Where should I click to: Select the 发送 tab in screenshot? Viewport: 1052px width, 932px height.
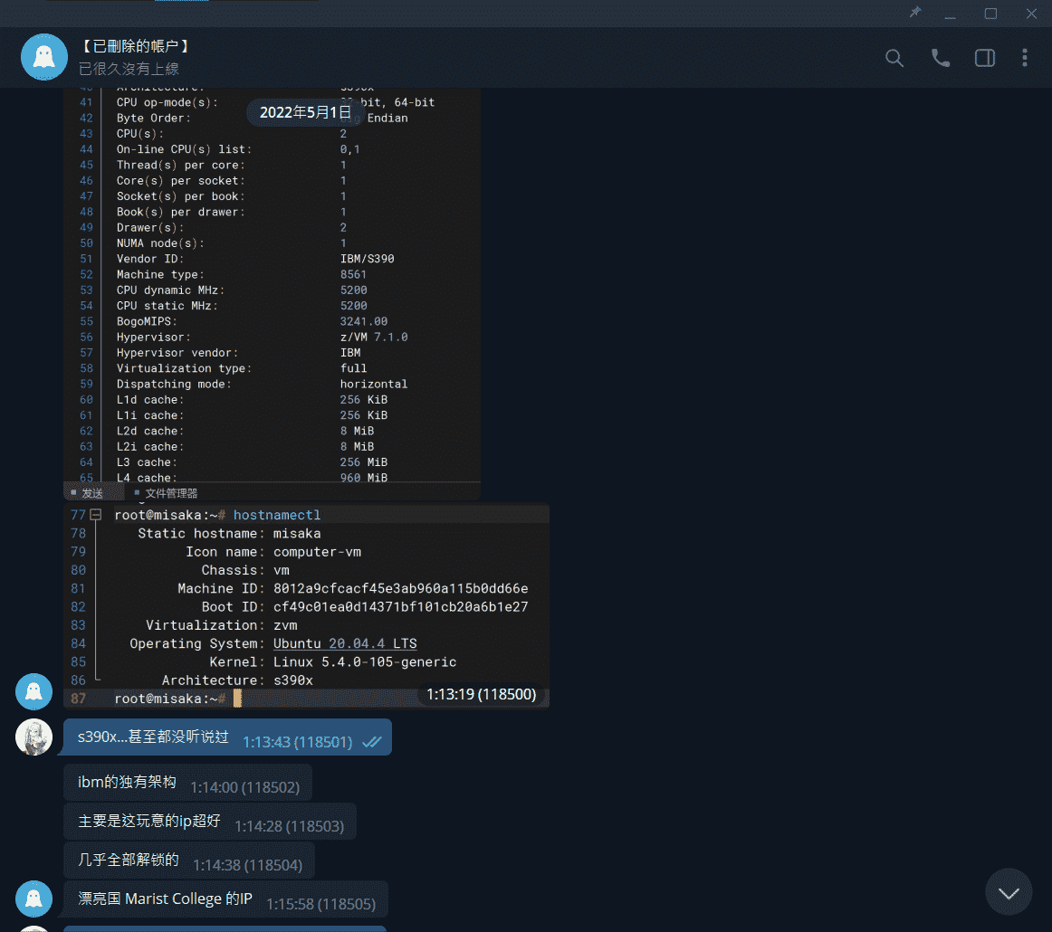pyautogui.click(x=91, y=493)
